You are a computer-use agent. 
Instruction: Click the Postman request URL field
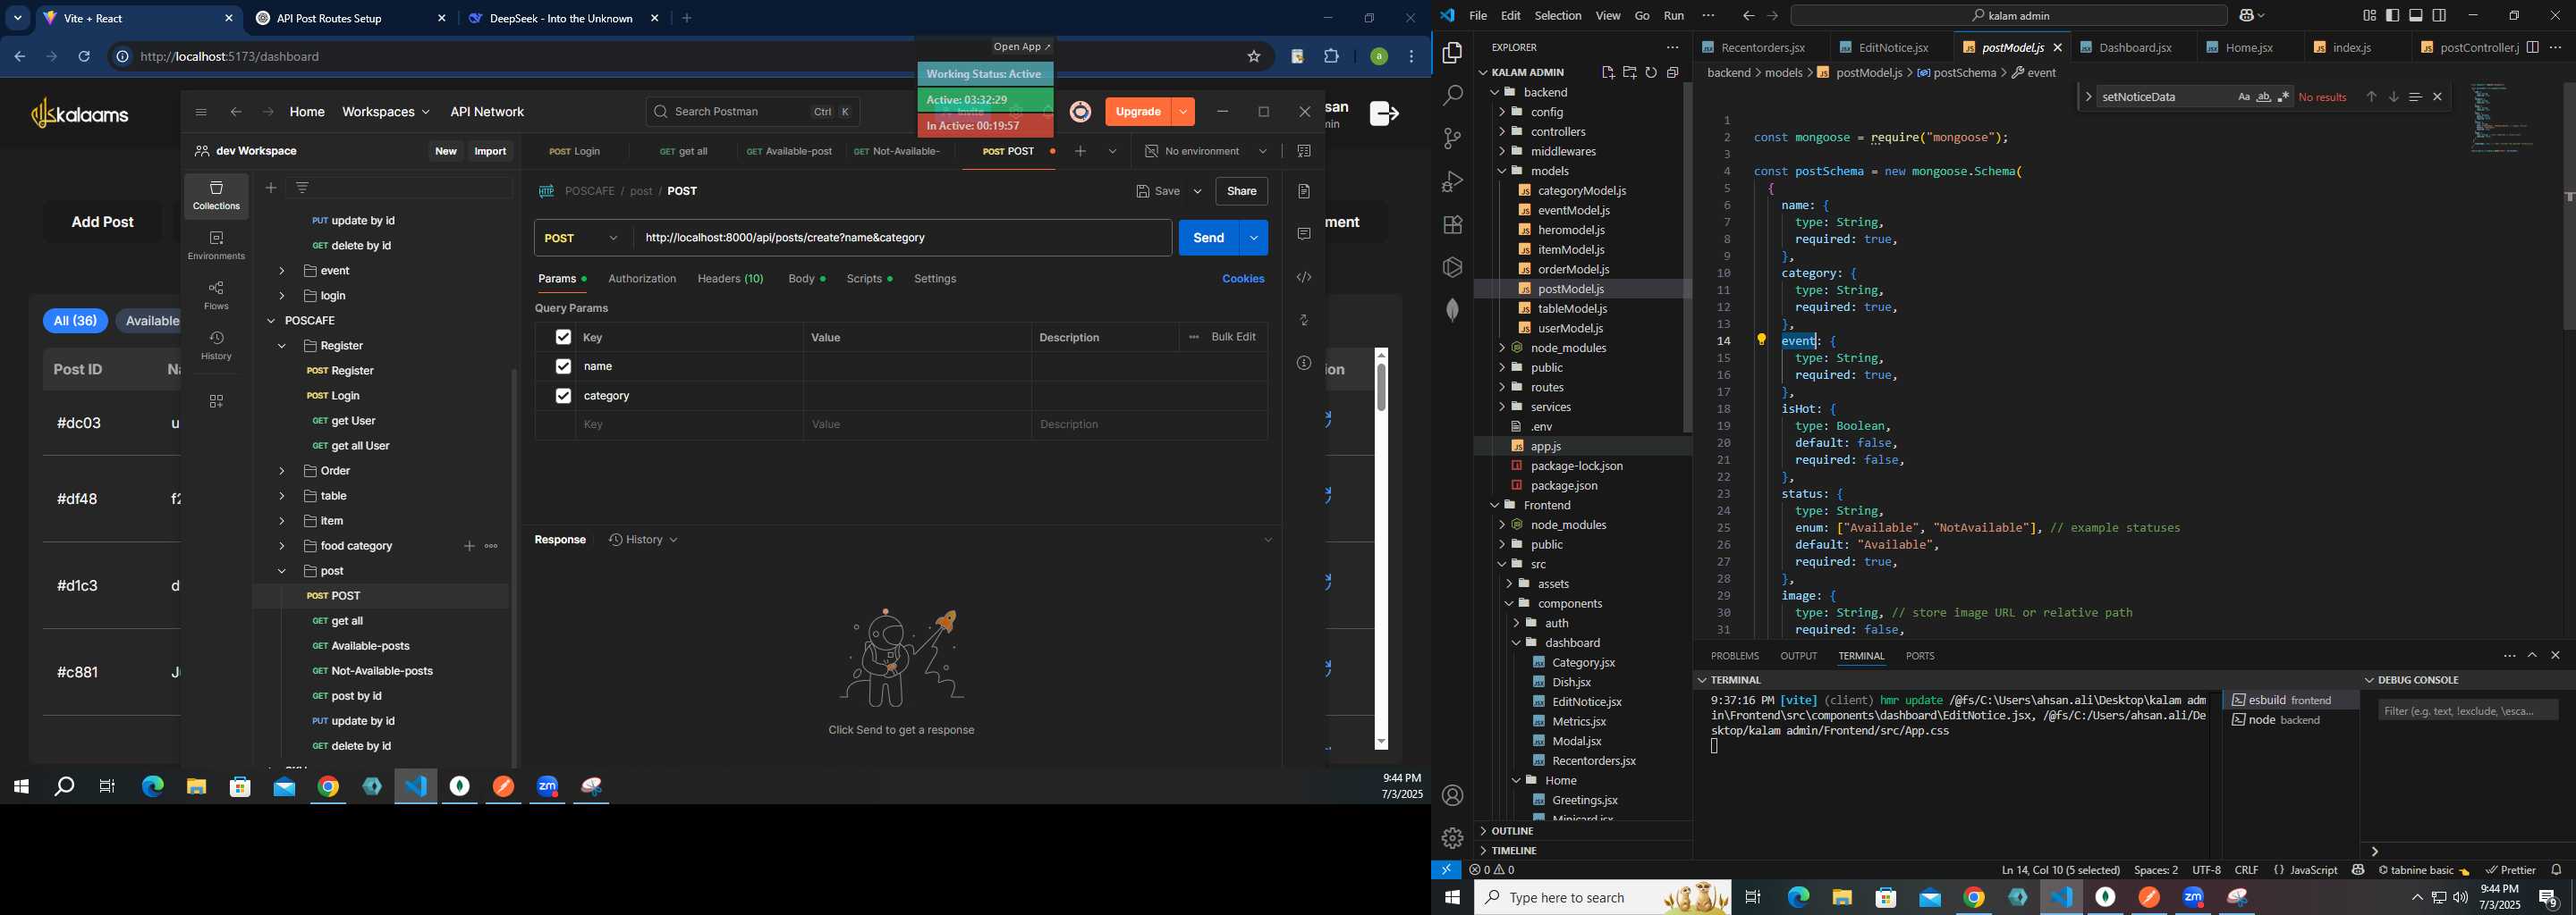click(903, 238)
